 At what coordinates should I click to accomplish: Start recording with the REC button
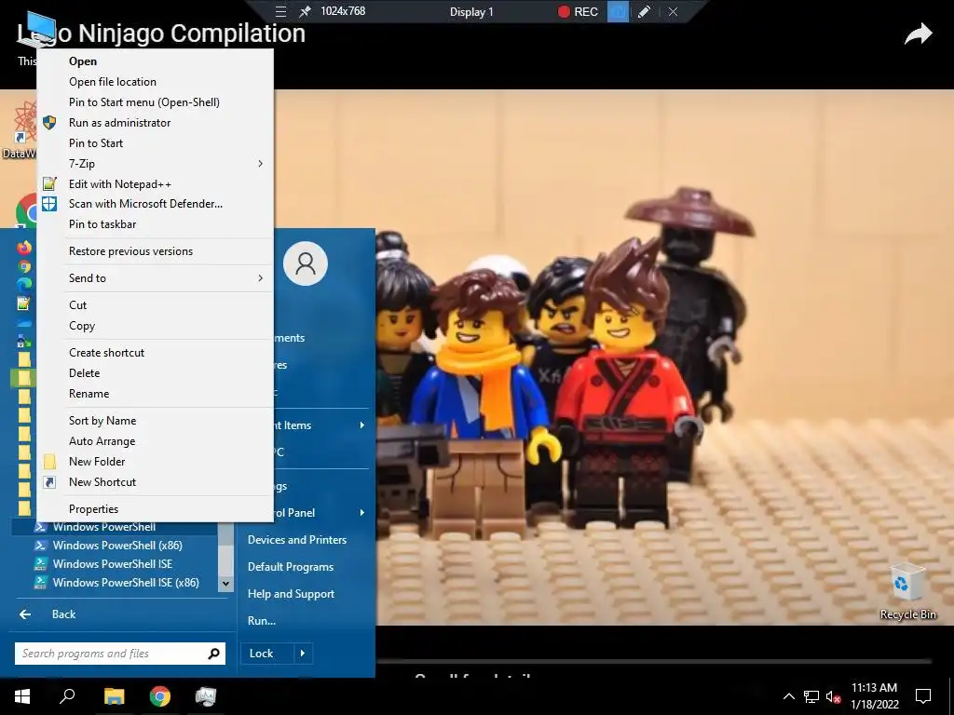[x=578, y=11]
